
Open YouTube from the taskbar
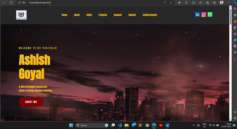[x=161, y=125]
